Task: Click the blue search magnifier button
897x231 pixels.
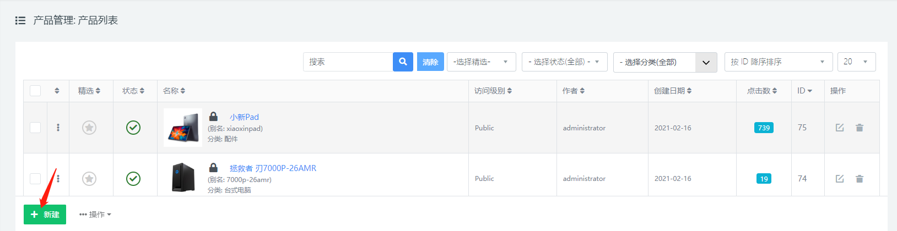Action: tap(403, 62)
